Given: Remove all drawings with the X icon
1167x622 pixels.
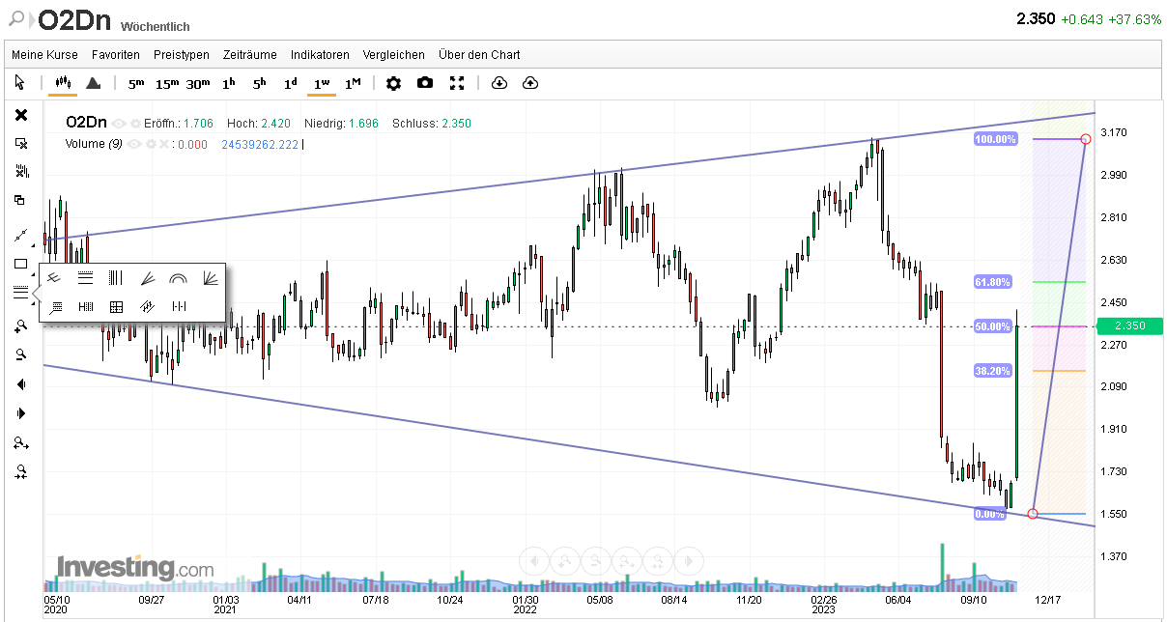Looking at the screenshot, I should pyautogui.click(x=20, y=114).
